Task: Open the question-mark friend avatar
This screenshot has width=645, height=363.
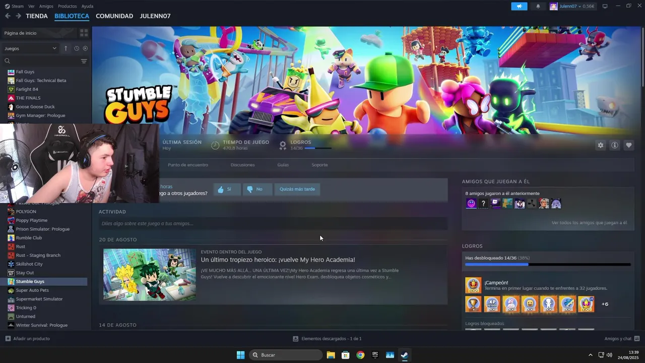Action: point(483,204)
